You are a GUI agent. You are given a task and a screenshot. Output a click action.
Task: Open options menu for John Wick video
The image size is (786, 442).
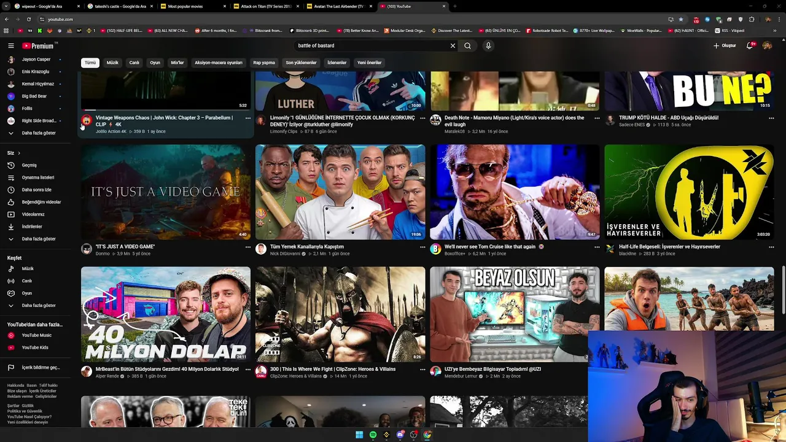248,118
